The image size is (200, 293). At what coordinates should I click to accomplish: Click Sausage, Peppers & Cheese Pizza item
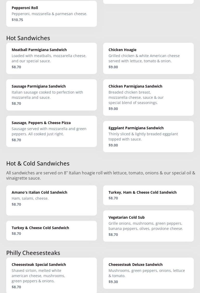pos(51,131)
